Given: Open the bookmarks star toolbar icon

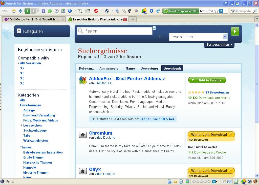Looking at the screenshot, I should [x=44, y=11].
